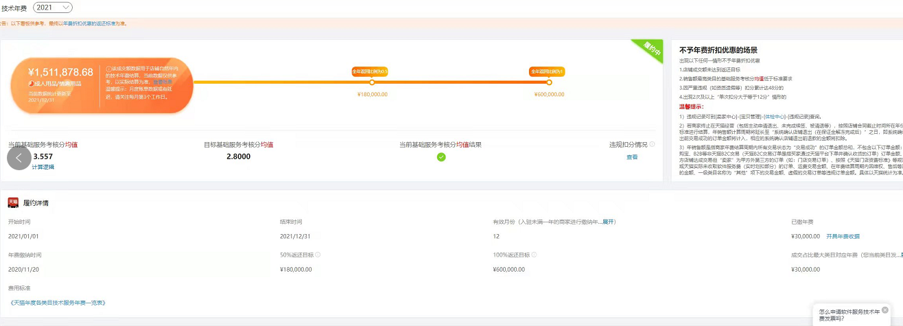Image resolution: width=903 pixels, height=326 pixels.
Task: Open 《天猫年度各类目技术服务年费一览表》 link
Action: (x=58, y=303)
